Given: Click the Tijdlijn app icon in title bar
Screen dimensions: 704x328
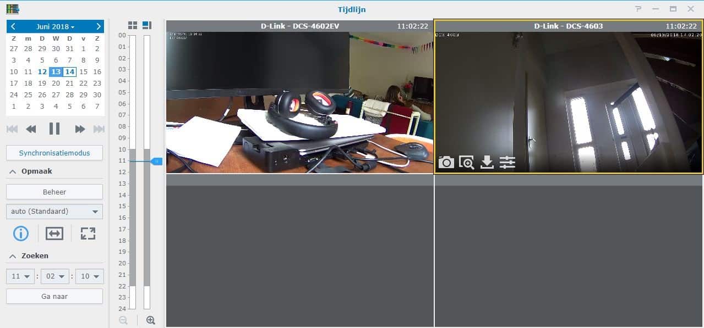Looking at the screenshot, I should pyautogui.click(x=12, y=9).
